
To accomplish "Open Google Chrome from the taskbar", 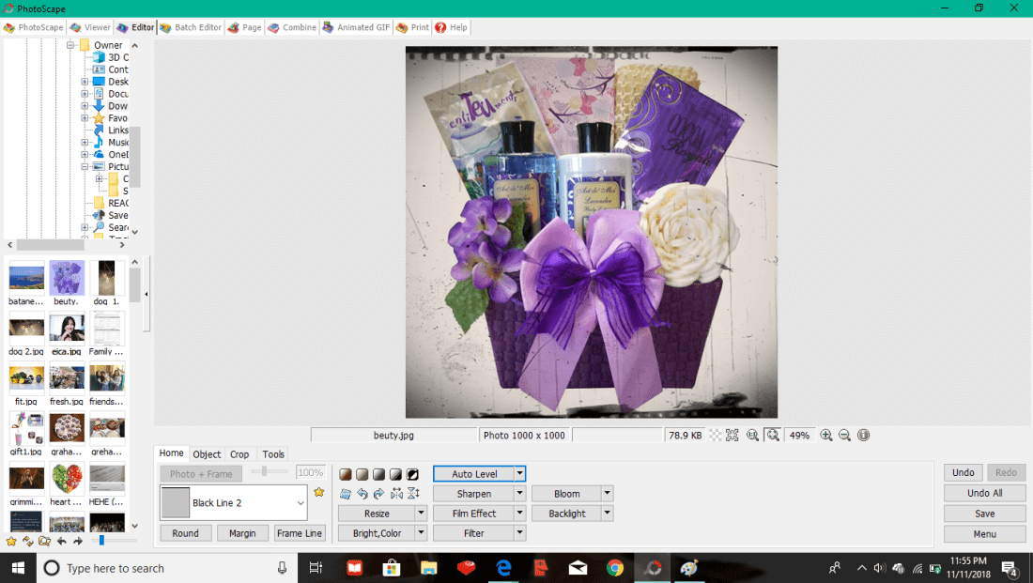I will 615,568.
